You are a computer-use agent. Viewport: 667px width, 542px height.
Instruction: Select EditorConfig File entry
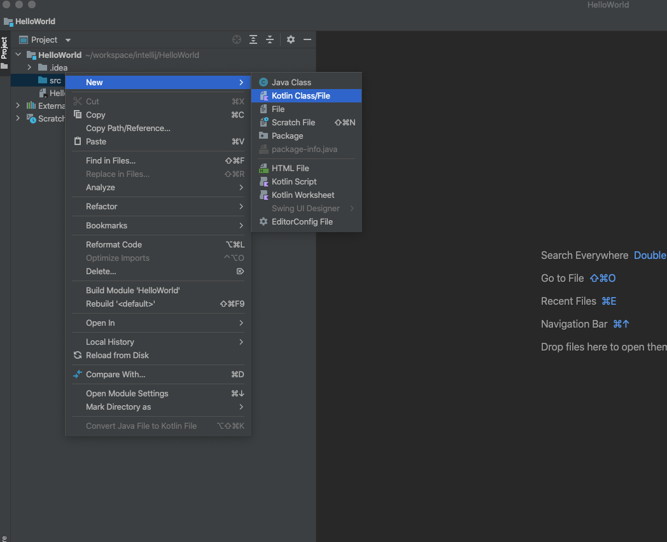(307, 221)
